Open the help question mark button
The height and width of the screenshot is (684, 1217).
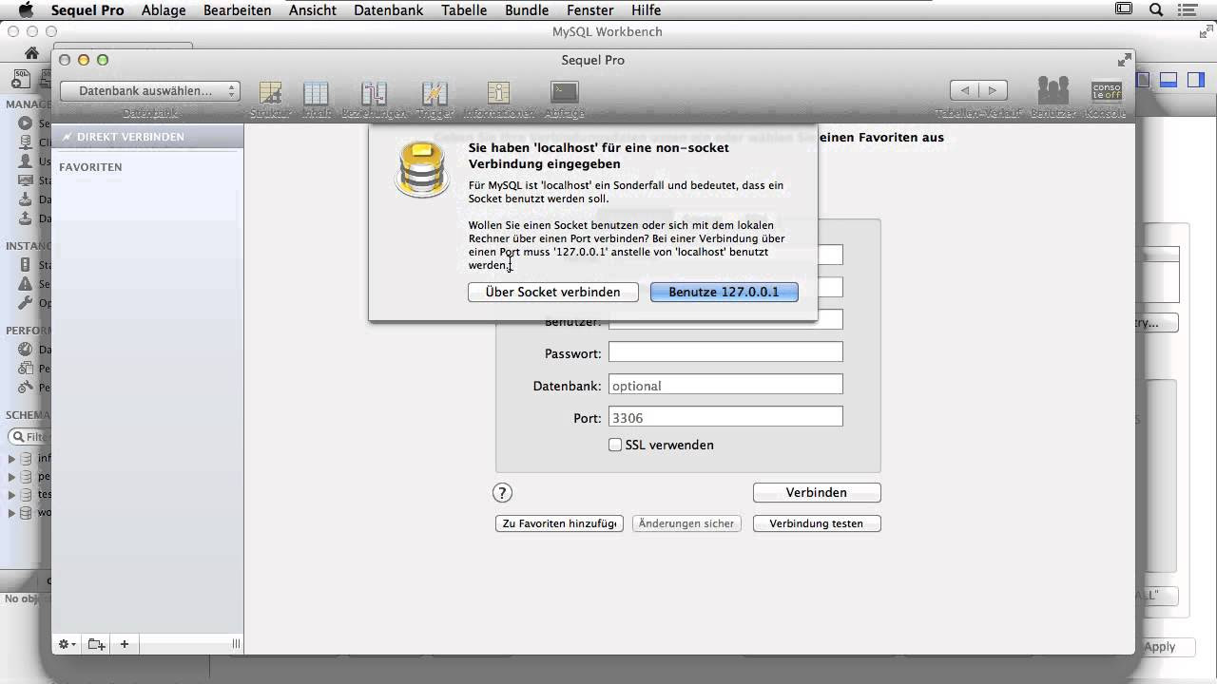[502, 492]
